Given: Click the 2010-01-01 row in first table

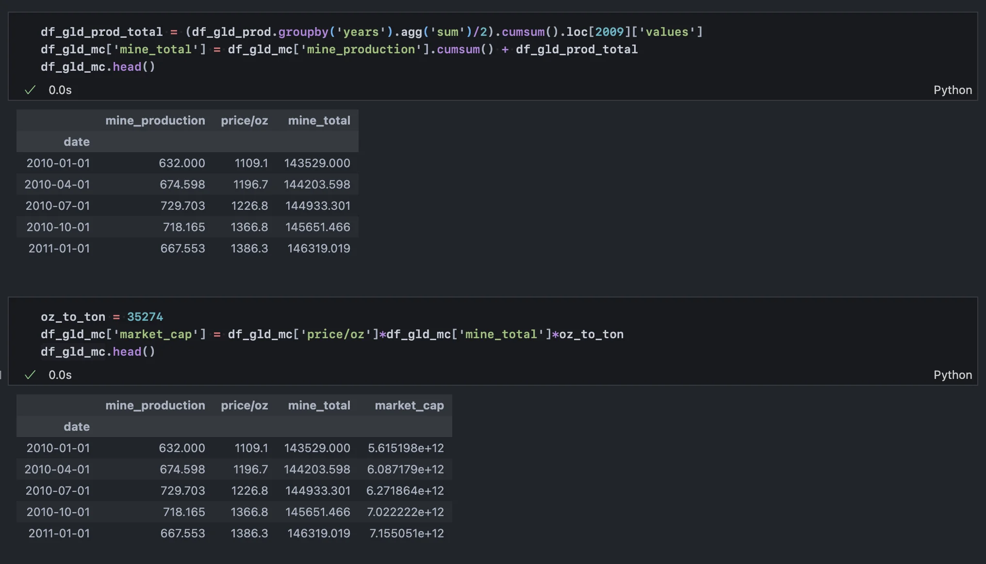Looking at the screenshot, I should tap(58, 163).
